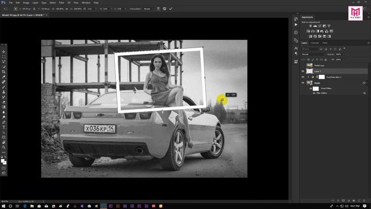Select the Pen tool
Viewport: 371px width, 209px height.
click(3, 122)
